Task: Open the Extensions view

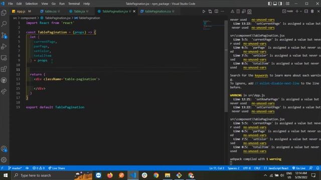Action: pyautogui.click(x=4, y=69)
